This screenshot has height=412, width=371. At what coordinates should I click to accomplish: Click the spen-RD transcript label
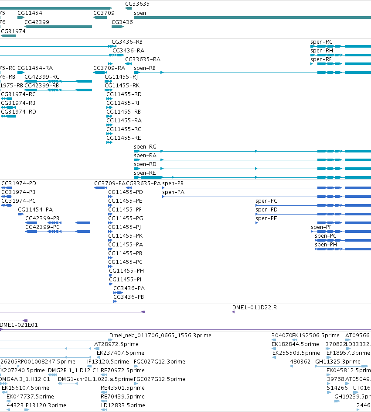pyautogui.click(x=145, y=164)
